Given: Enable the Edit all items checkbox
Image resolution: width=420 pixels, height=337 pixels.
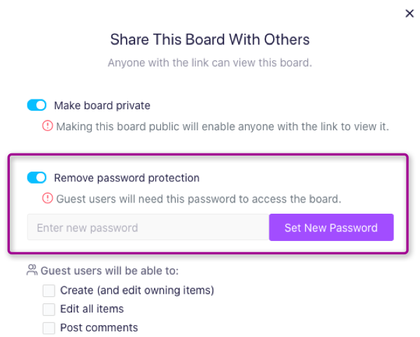Looking at the screenshot, I should [x=49, y=310].
